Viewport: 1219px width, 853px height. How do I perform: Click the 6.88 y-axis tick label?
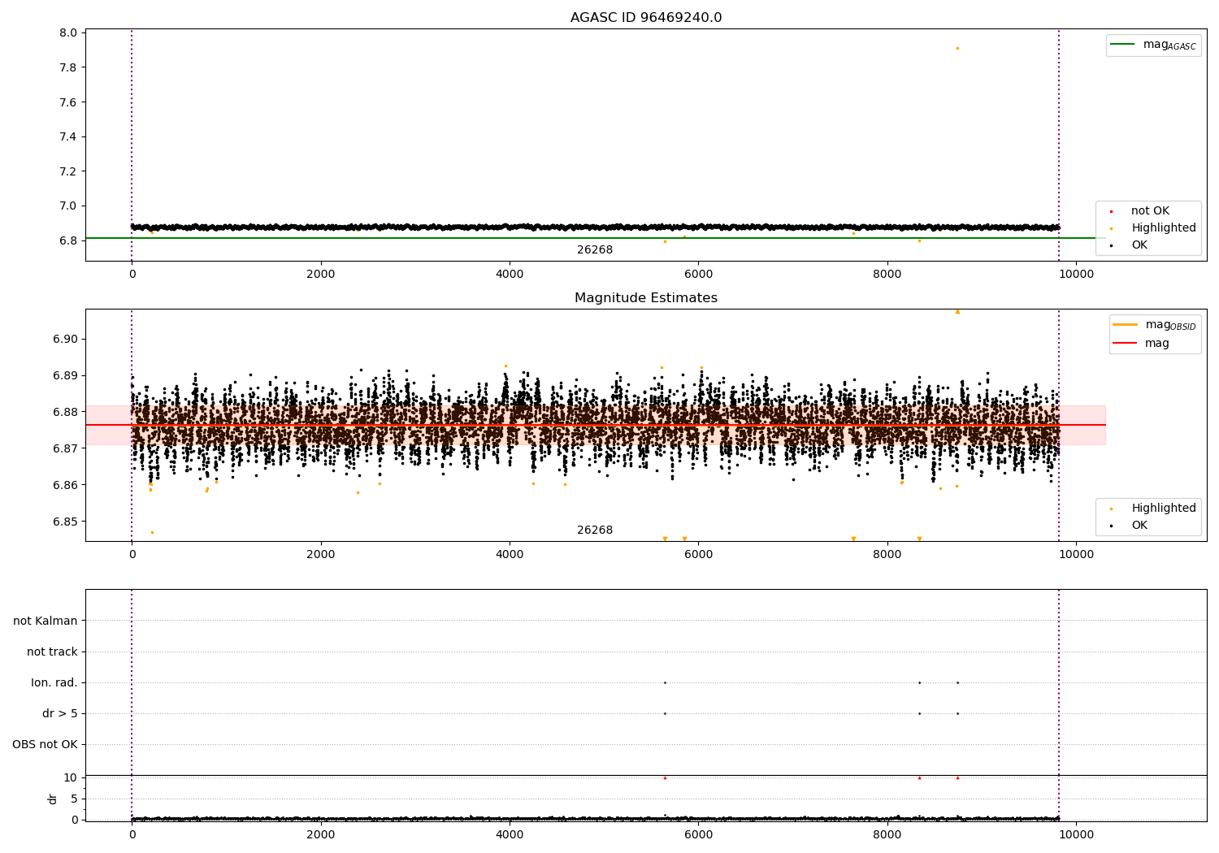point(65,413)
